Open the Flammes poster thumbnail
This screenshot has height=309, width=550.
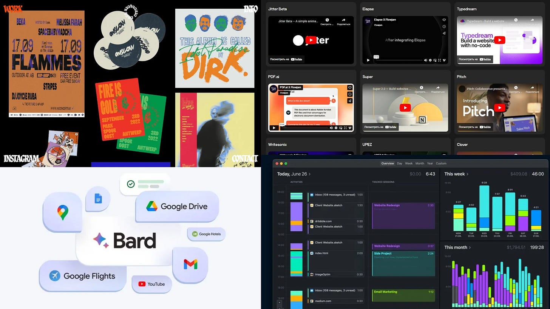[x=46, y=64]
